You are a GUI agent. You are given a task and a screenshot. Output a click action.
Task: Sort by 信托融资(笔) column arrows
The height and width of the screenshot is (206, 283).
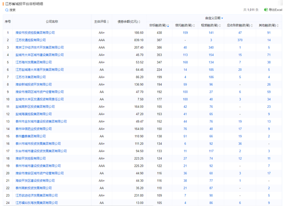pyautogui.click(x=194, y=25)
